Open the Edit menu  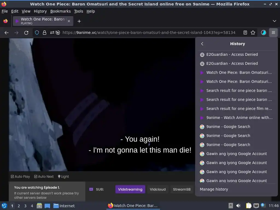(x=15, y=11)
